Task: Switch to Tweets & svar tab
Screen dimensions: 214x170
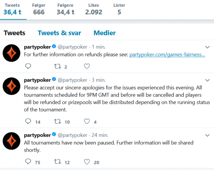Action: click(x=59, y=33)
